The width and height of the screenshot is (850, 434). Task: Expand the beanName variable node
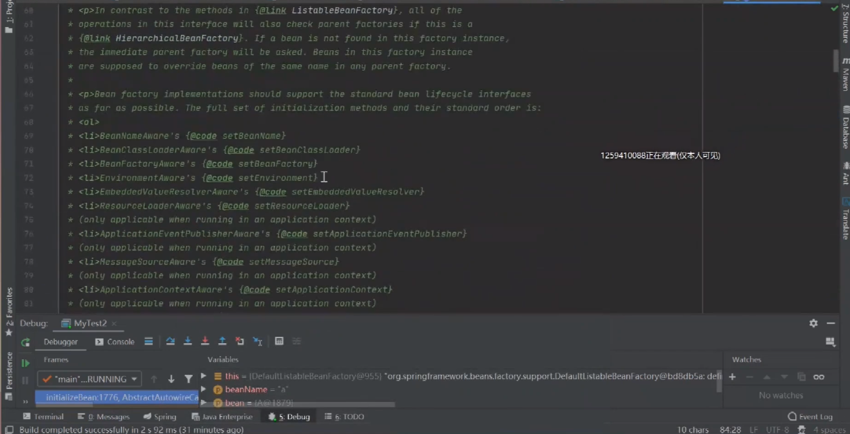(204, 390)
